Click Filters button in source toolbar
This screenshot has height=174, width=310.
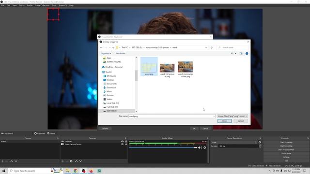51,133
